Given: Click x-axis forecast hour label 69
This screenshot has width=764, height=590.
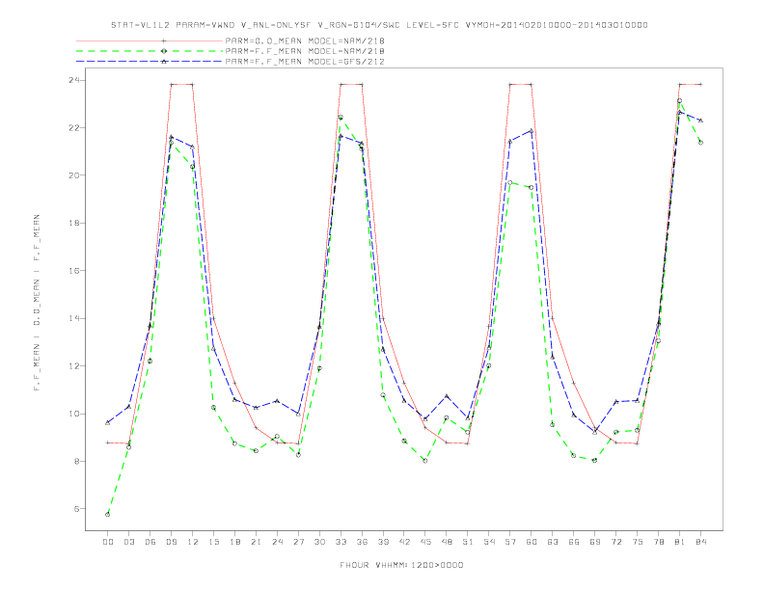Looking at the screenshot, I should pyautogui.click(x=595, y=542).
